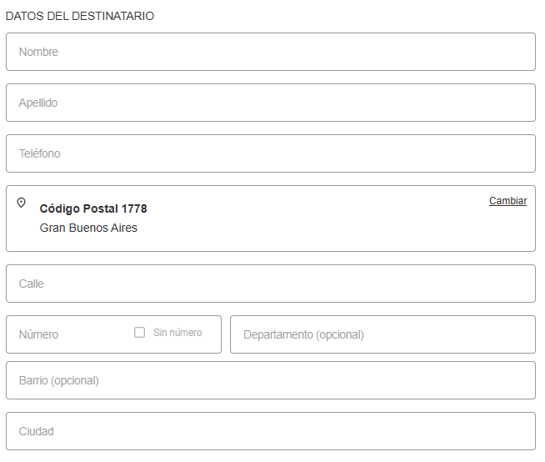545x462 pixels.
Task: Focus the Barrio (opcional) field
Action: [x=270, y=380]
